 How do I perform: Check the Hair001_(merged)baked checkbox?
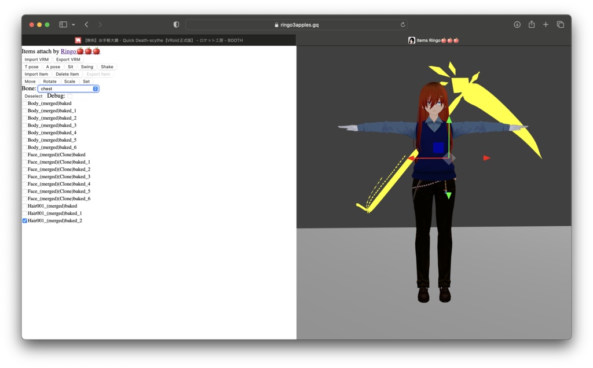coord(24,206)
